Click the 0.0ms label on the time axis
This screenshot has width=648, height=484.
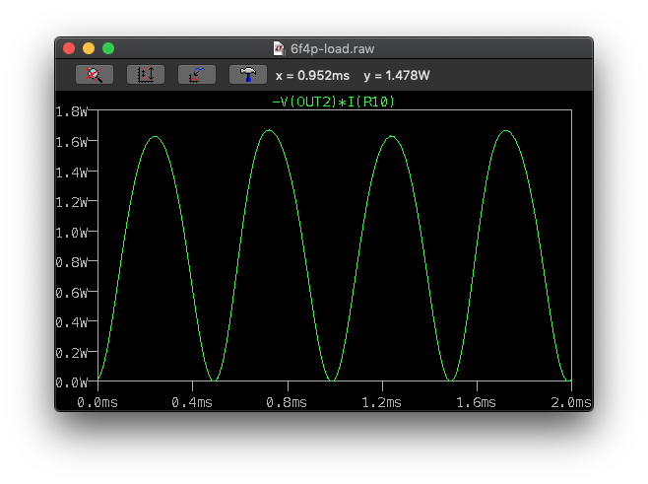[97, 402]
